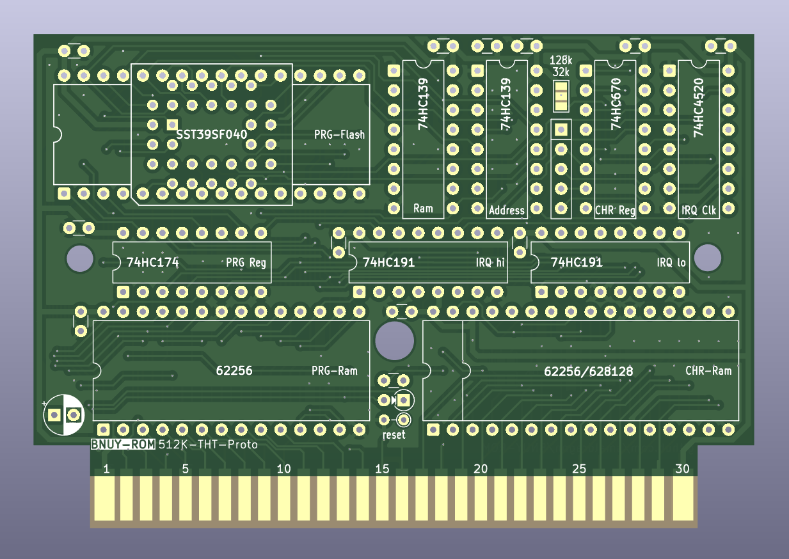Click edge connector number 25
The height and width of the screenshot is (559, 789).
coord(578,469)
